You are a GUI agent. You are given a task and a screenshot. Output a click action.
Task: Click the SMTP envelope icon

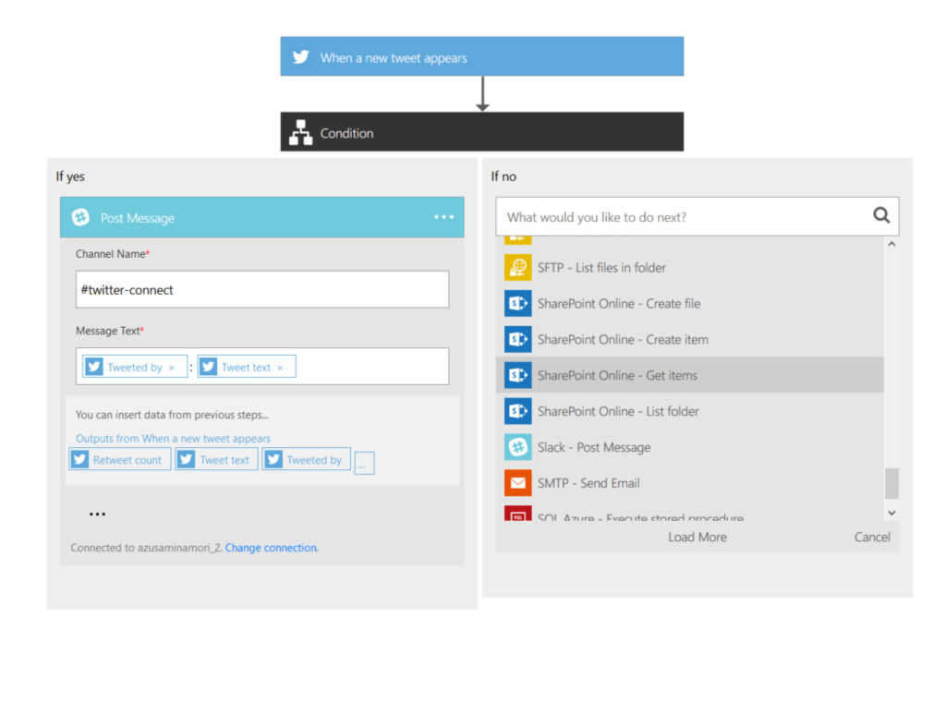(x=517, y=483)
